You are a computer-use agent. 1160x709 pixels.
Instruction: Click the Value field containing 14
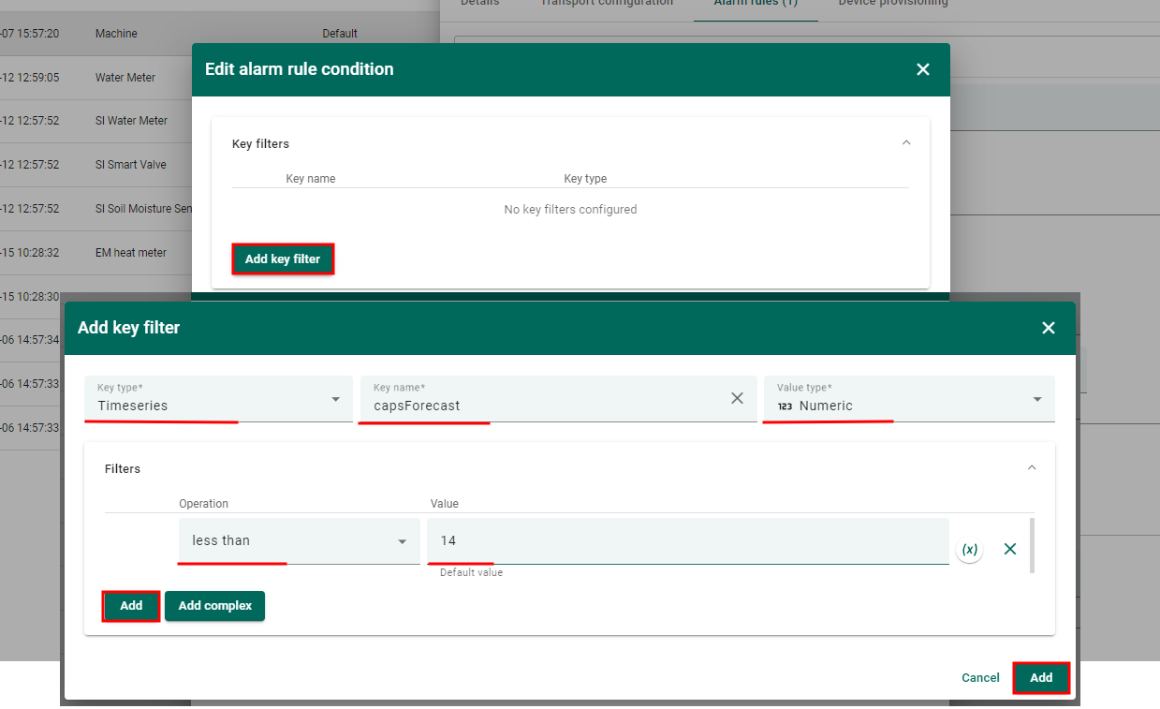(x=688, y=541)
